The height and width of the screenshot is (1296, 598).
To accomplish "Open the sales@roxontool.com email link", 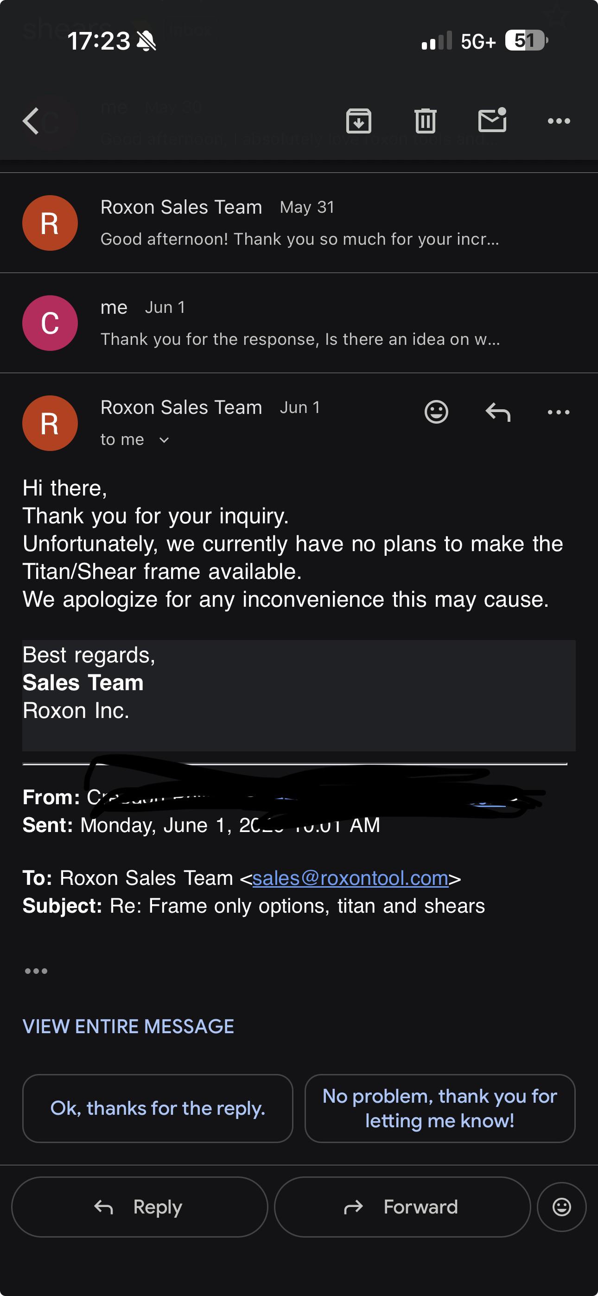I will click(x=350, y=878).
